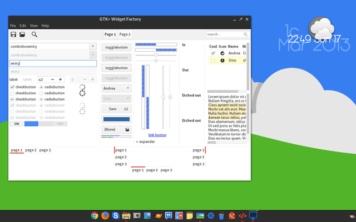Image resolution: width=356 pixels, height=222 pixels.
Task: Expand the expander section
Action: [146, 142]
